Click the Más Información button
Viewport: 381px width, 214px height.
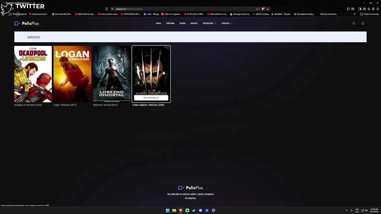(x=151, y=98)
